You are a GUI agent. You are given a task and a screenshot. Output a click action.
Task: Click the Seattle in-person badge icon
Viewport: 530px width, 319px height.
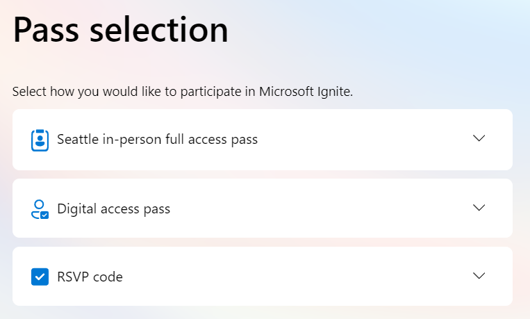tap(40, 140)
